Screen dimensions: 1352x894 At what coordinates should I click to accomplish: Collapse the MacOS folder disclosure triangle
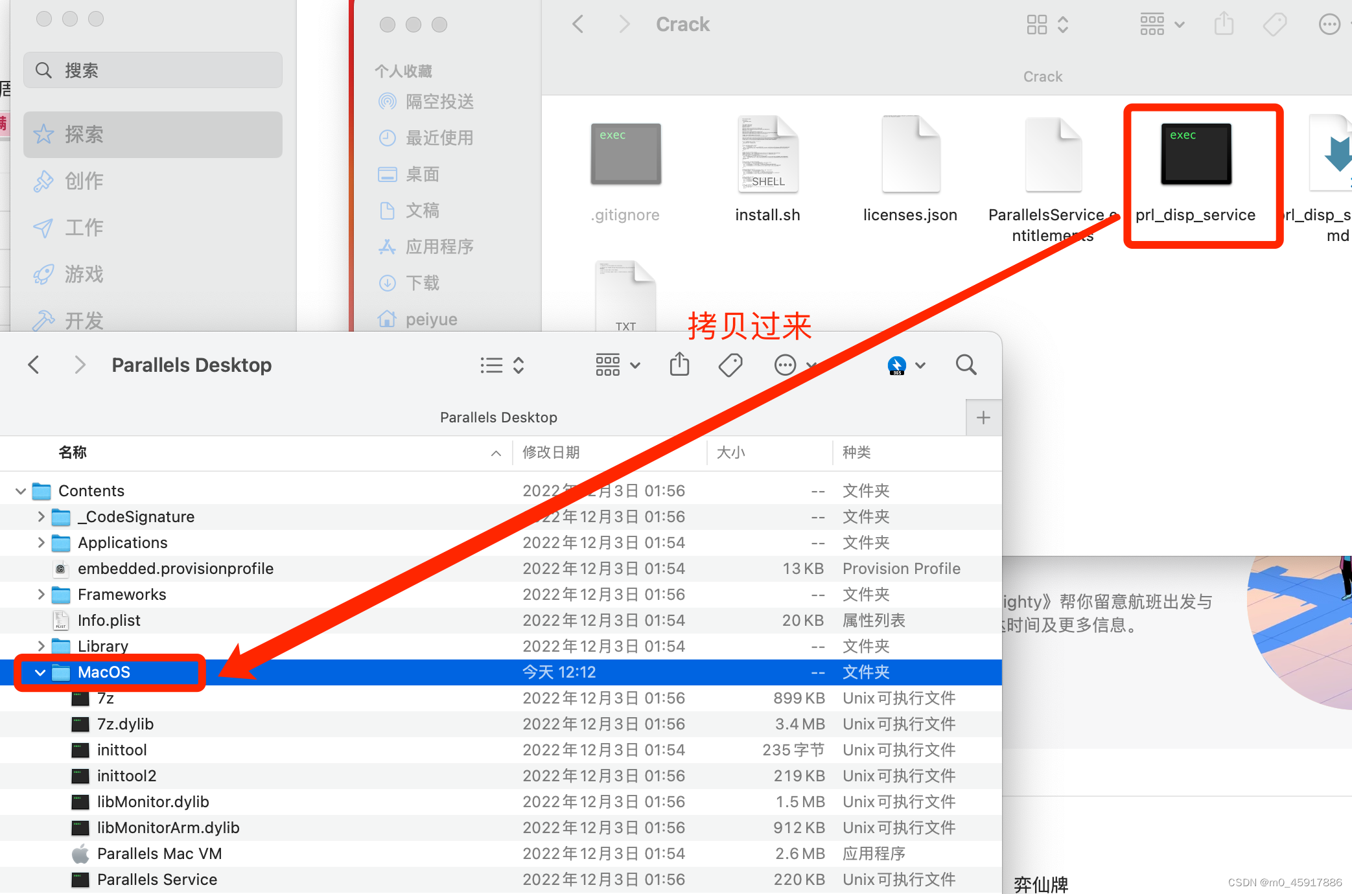coord(40,672)
